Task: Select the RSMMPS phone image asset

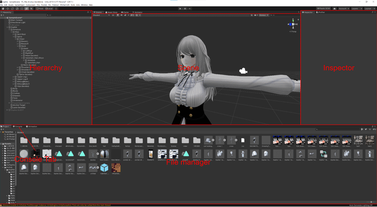Action: pyautogui.click(x=150, y=155)
